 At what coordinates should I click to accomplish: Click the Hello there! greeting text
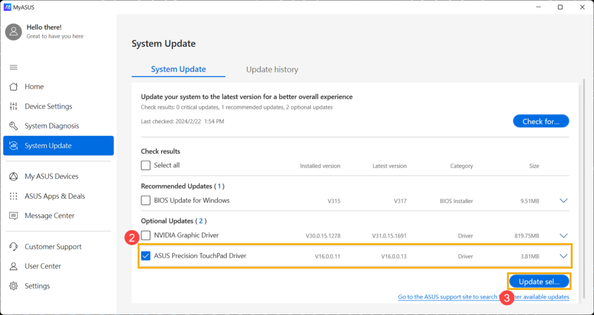coord(44,27)
